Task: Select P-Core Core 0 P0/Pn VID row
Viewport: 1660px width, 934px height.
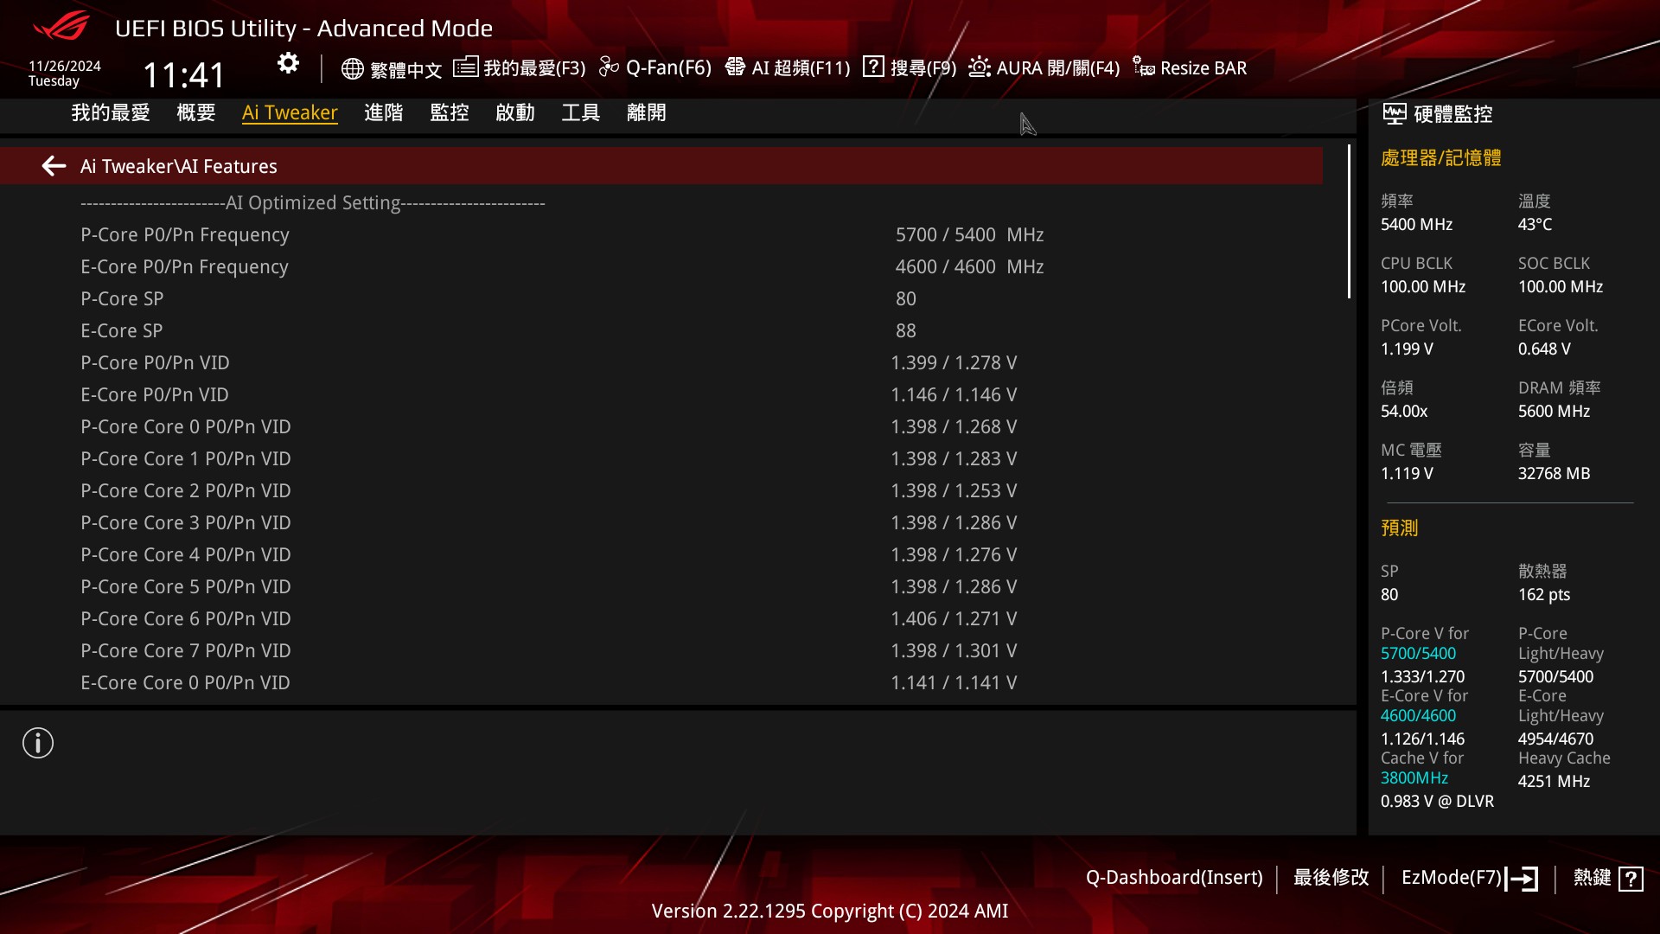Action: click(x=661, y=426)
